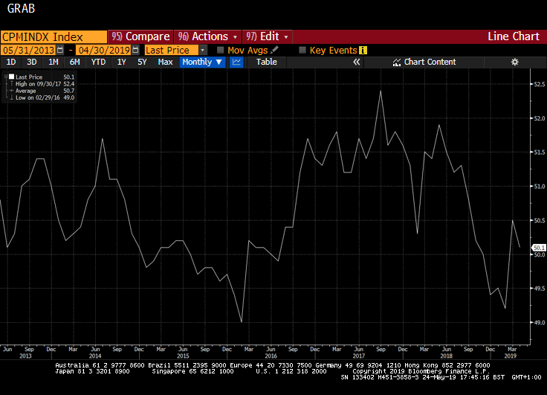Click the High on 09/30/17 legend row
This screenshot has width=547, height=395.
coord(42,84)
